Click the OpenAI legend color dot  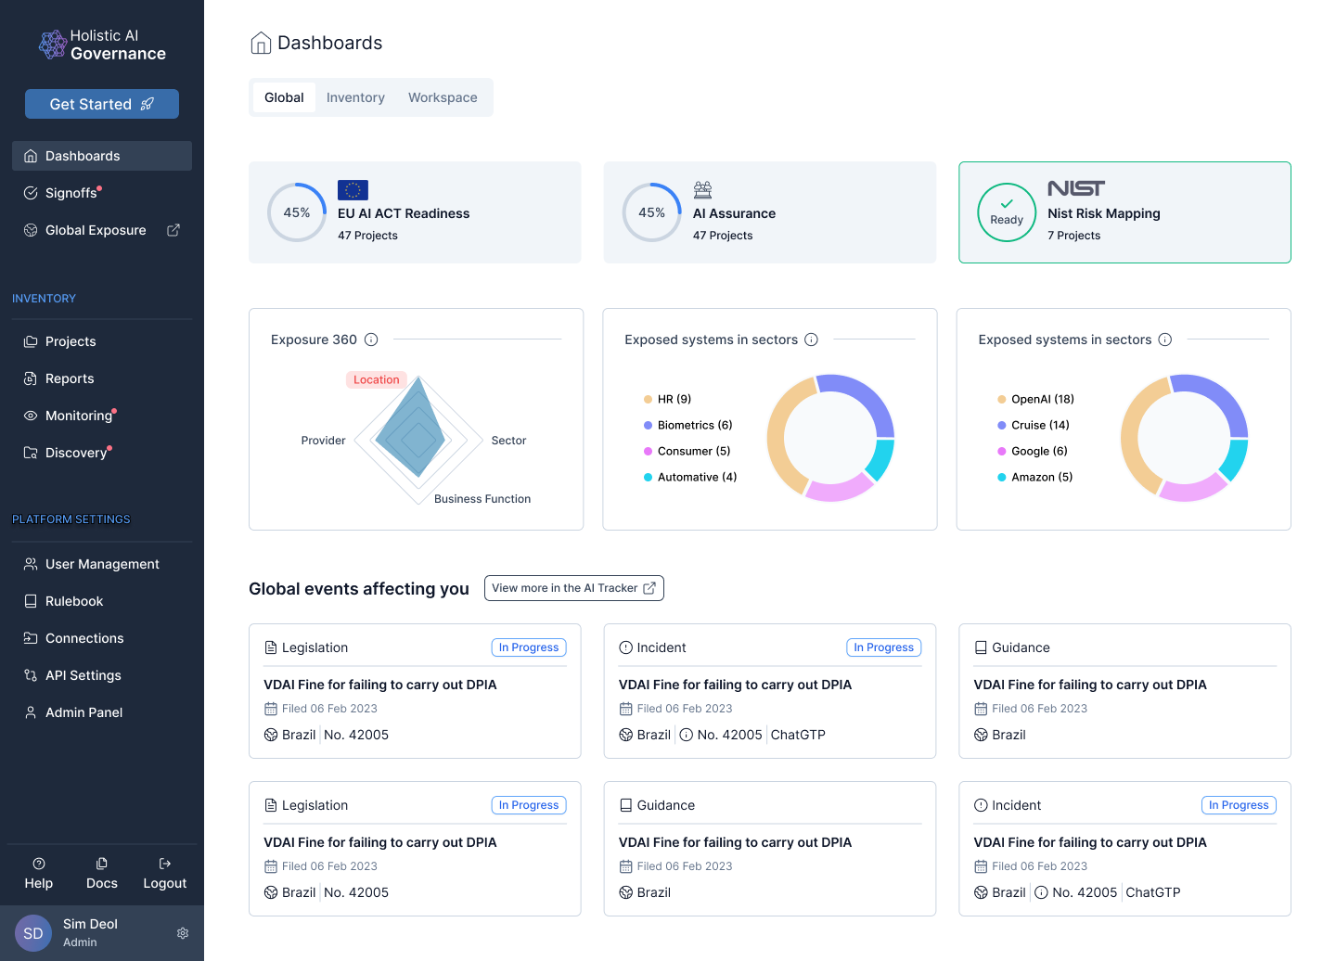(1001, 399)
